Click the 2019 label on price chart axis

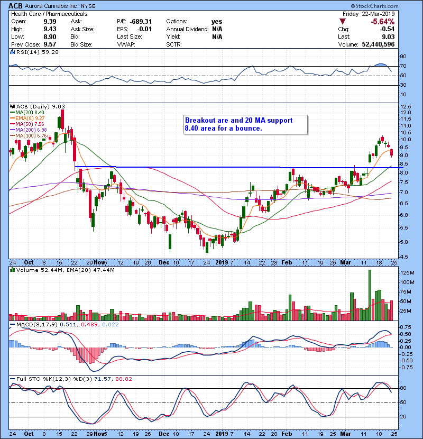pyautogui.click(x=222, y=263)
